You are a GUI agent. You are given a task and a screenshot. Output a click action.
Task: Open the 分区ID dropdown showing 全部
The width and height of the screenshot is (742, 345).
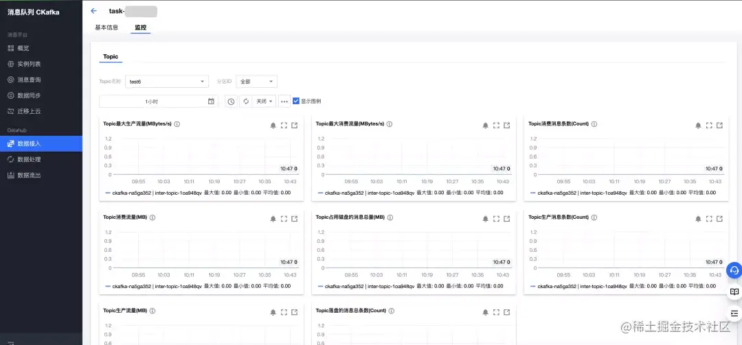click(256, 82)
